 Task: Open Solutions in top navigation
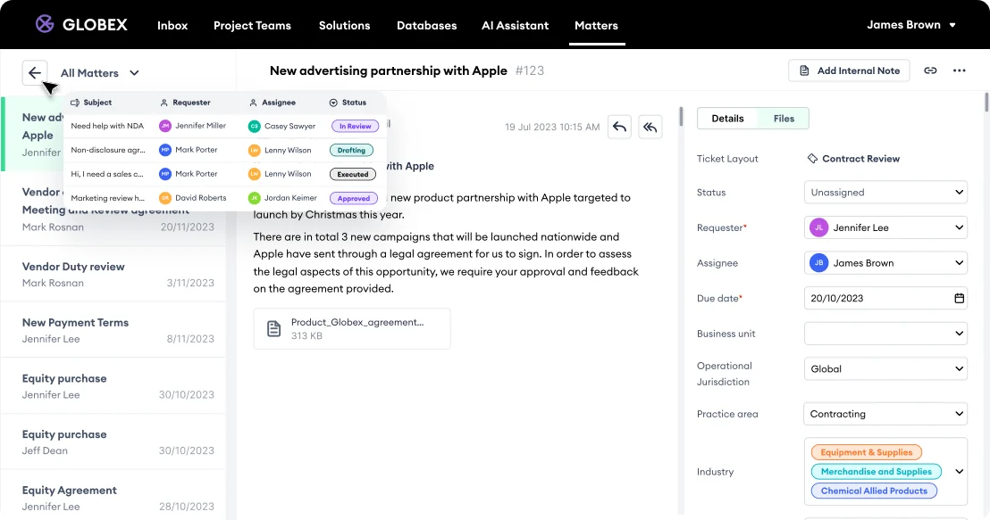[344, 25]
